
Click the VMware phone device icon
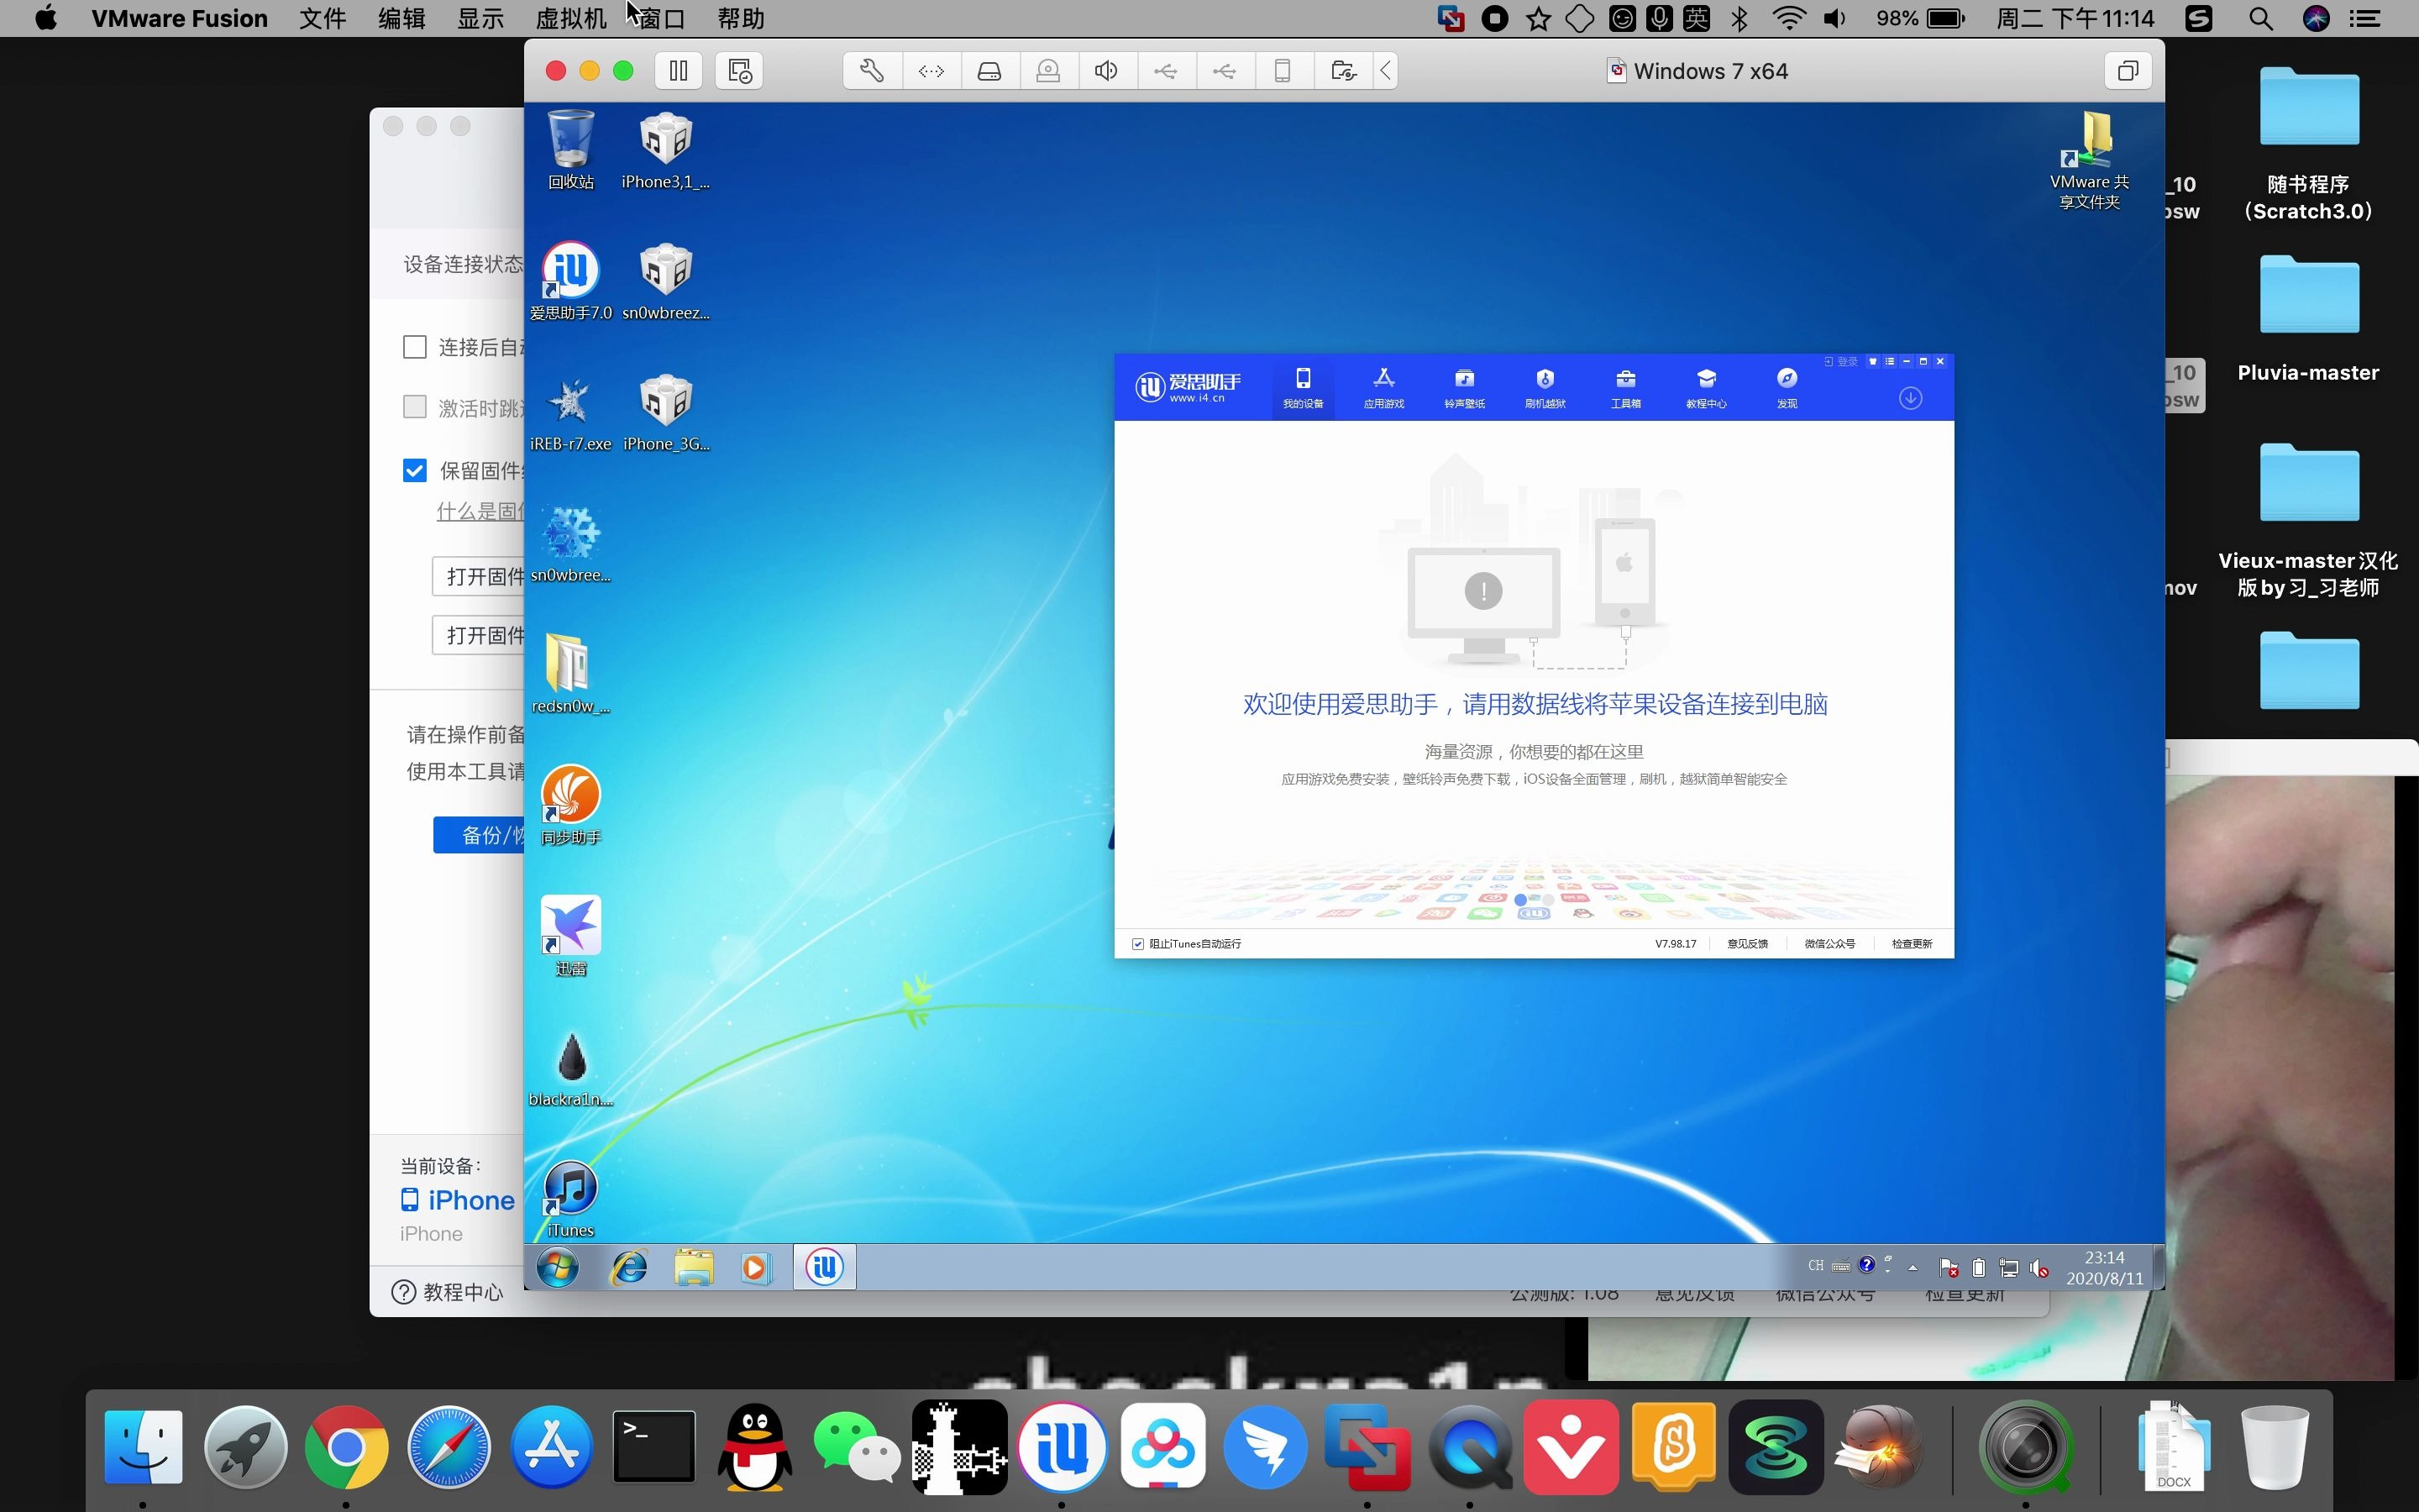[1283, 71]
